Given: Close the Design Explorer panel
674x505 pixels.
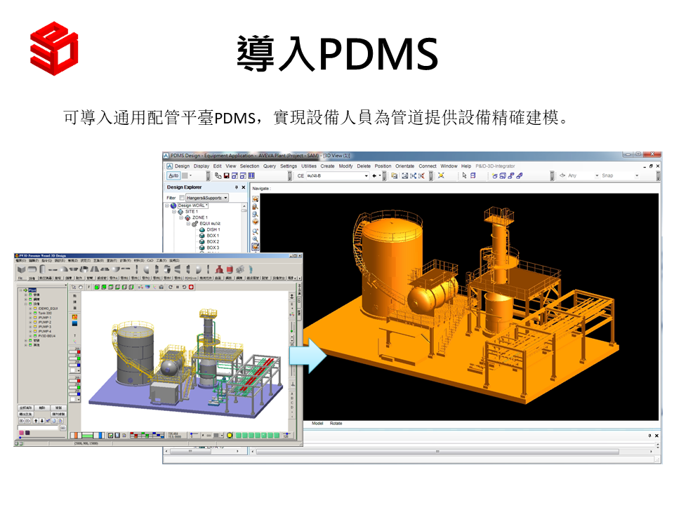Looking at the screenshot, I should point(244,187).
